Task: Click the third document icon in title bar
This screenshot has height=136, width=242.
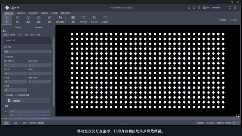Action: pos(199,8)
